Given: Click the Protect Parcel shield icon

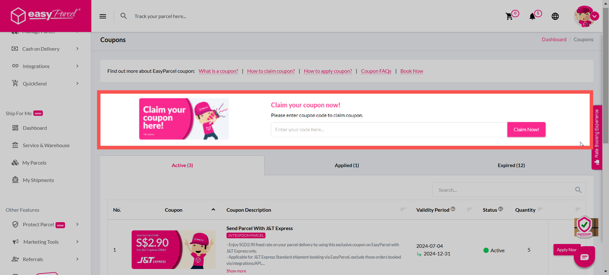Looking at the screenshot, I should [15, 224].
